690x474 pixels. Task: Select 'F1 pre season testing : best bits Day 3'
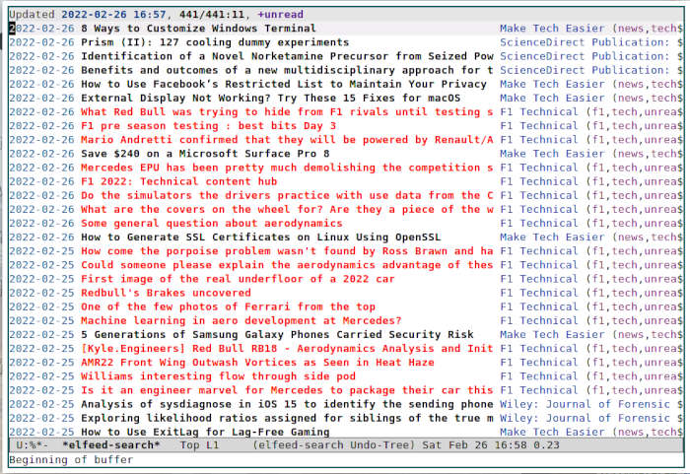click(x=208, y=126)
